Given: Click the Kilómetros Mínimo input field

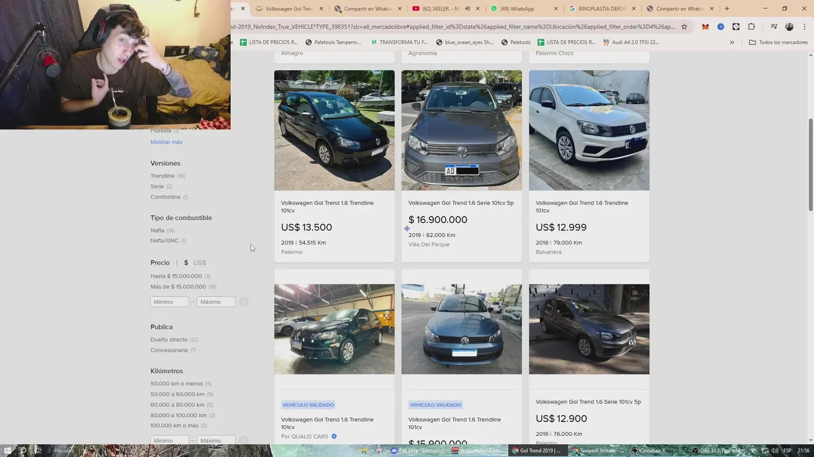Looking at the screenshot, I should (x=170, y=440).
